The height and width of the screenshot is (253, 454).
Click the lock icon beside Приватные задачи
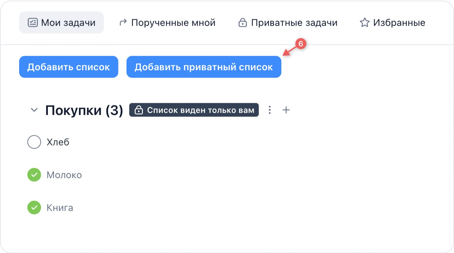click(243, 22)
